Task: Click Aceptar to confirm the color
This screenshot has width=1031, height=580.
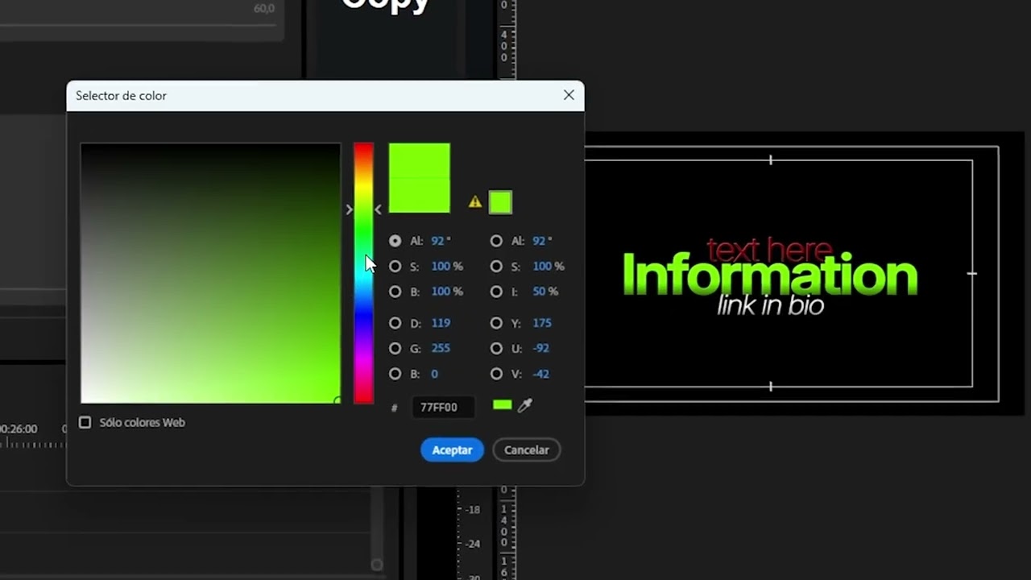Action: [452, 450]
